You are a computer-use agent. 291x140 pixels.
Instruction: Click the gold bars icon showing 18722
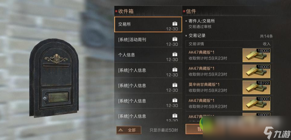(256, 87)
